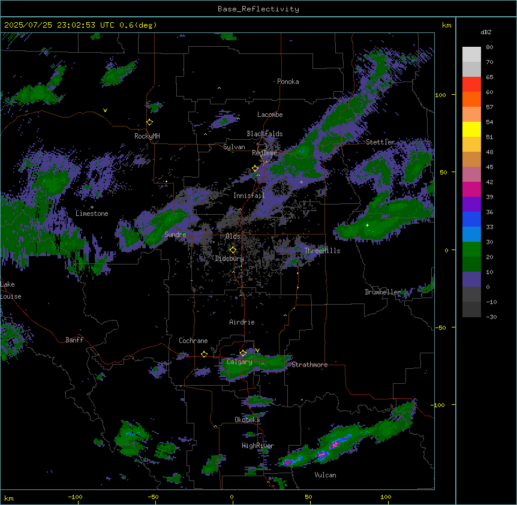Click the Strathmore label
Viewport: 517px width, 505px height.
tap(309, 365)
